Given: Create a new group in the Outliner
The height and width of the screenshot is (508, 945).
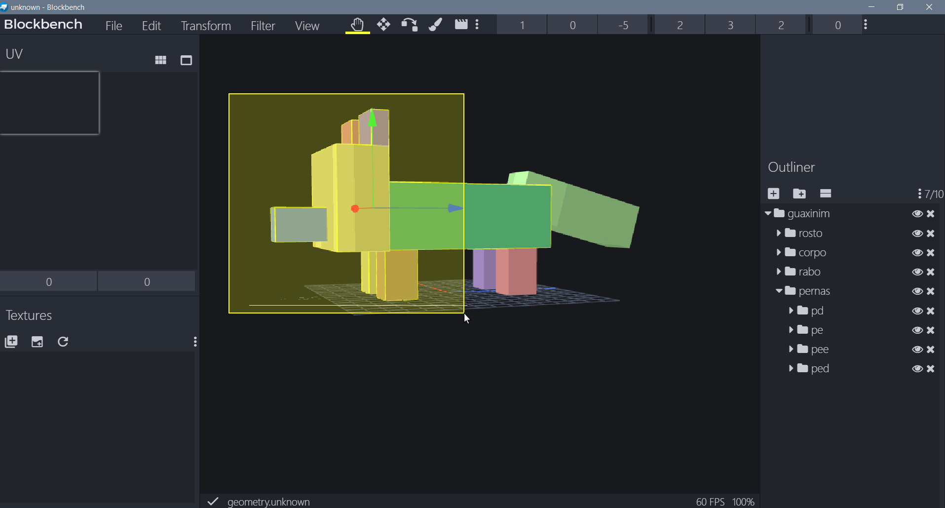Looking at the screenshot, I should coord(799,194).
